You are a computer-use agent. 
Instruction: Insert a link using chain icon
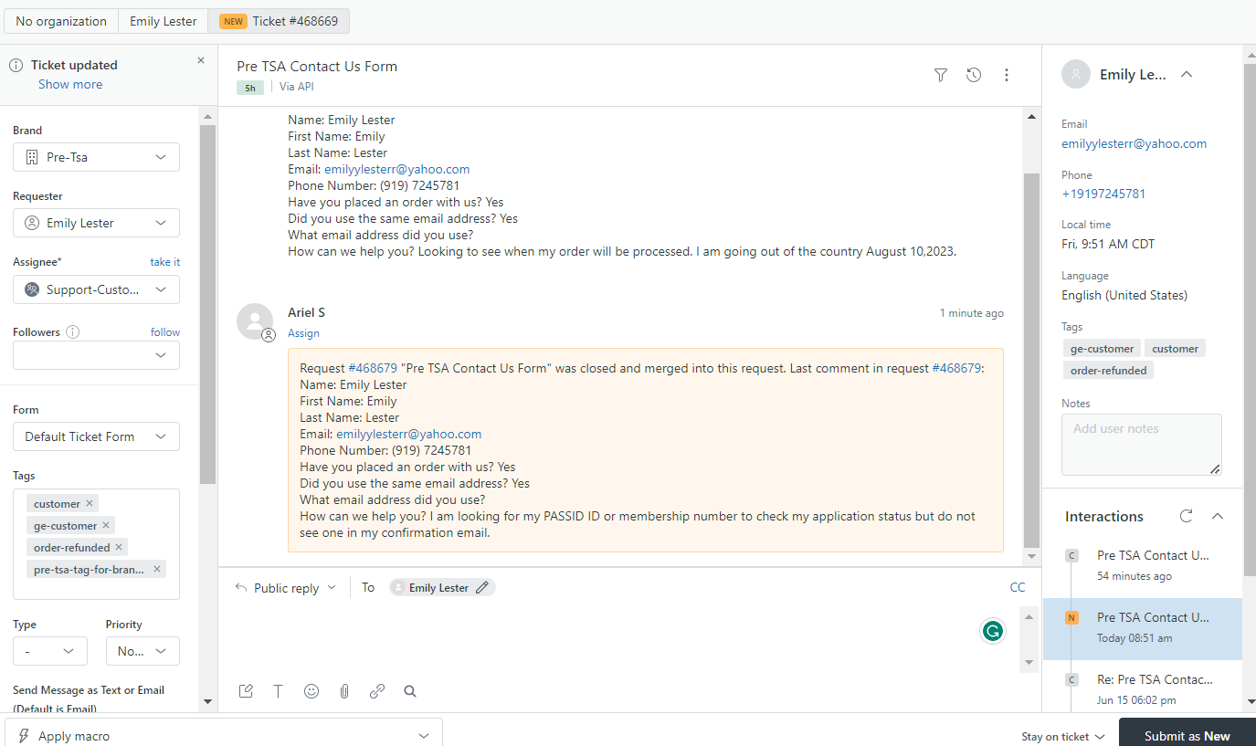point(377,691)
